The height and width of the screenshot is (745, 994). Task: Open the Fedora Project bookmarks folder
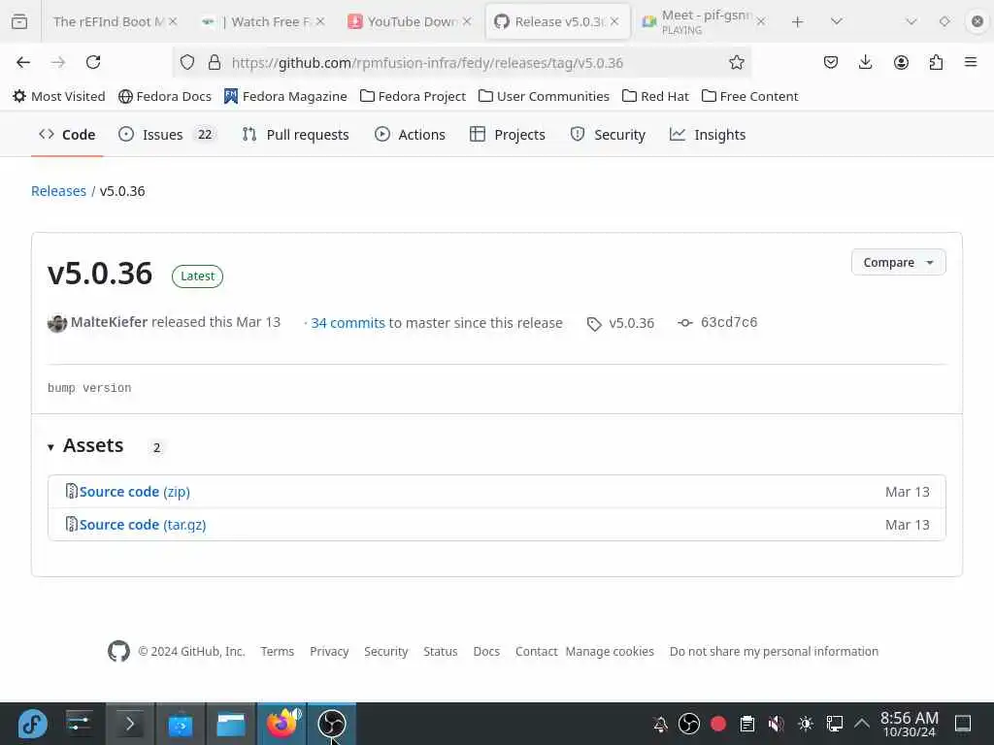coord(413,96)
